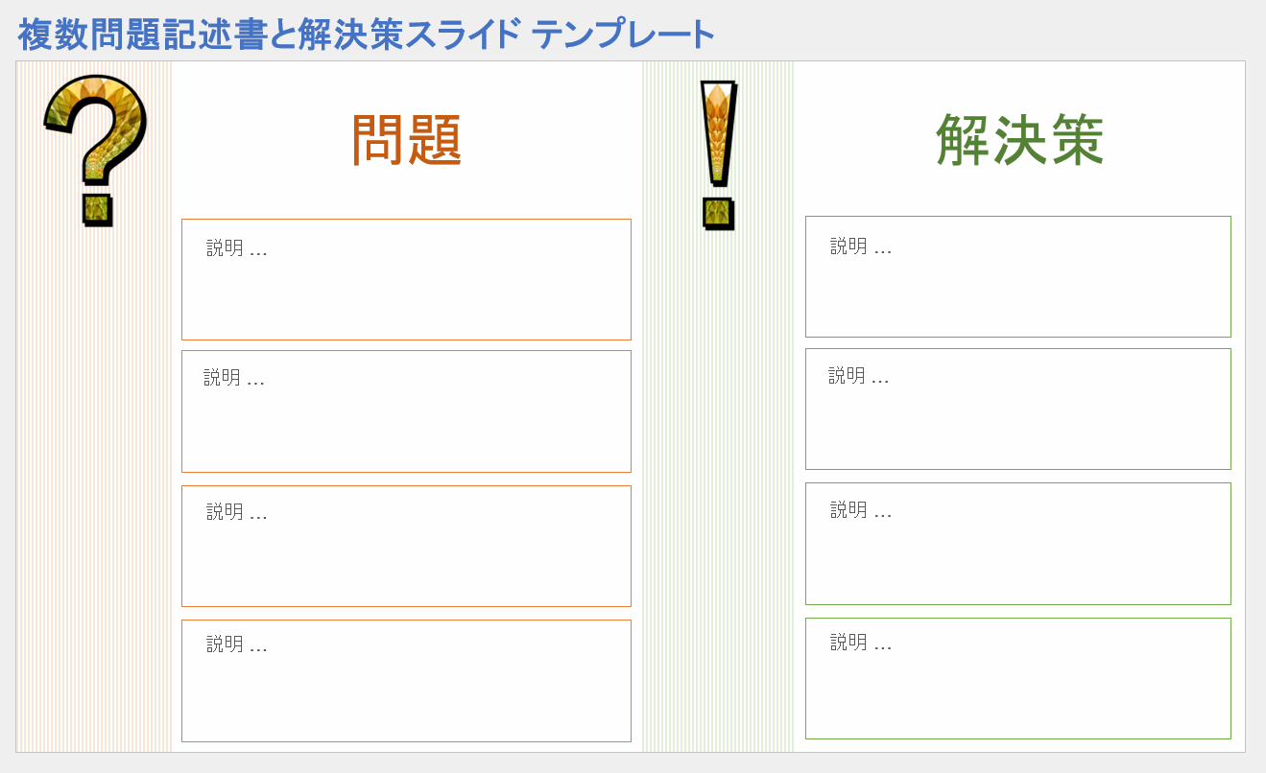Select the slide title 複数問題記述書と解決策スライド テンプレート

coord(367,35)
